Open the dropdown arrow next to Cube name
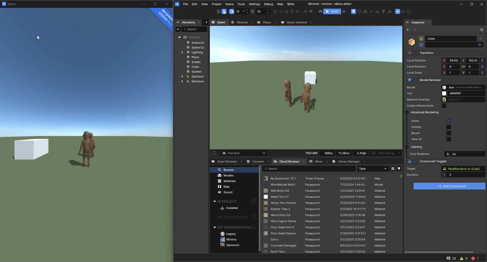487x262 pixels. [480, 39]
